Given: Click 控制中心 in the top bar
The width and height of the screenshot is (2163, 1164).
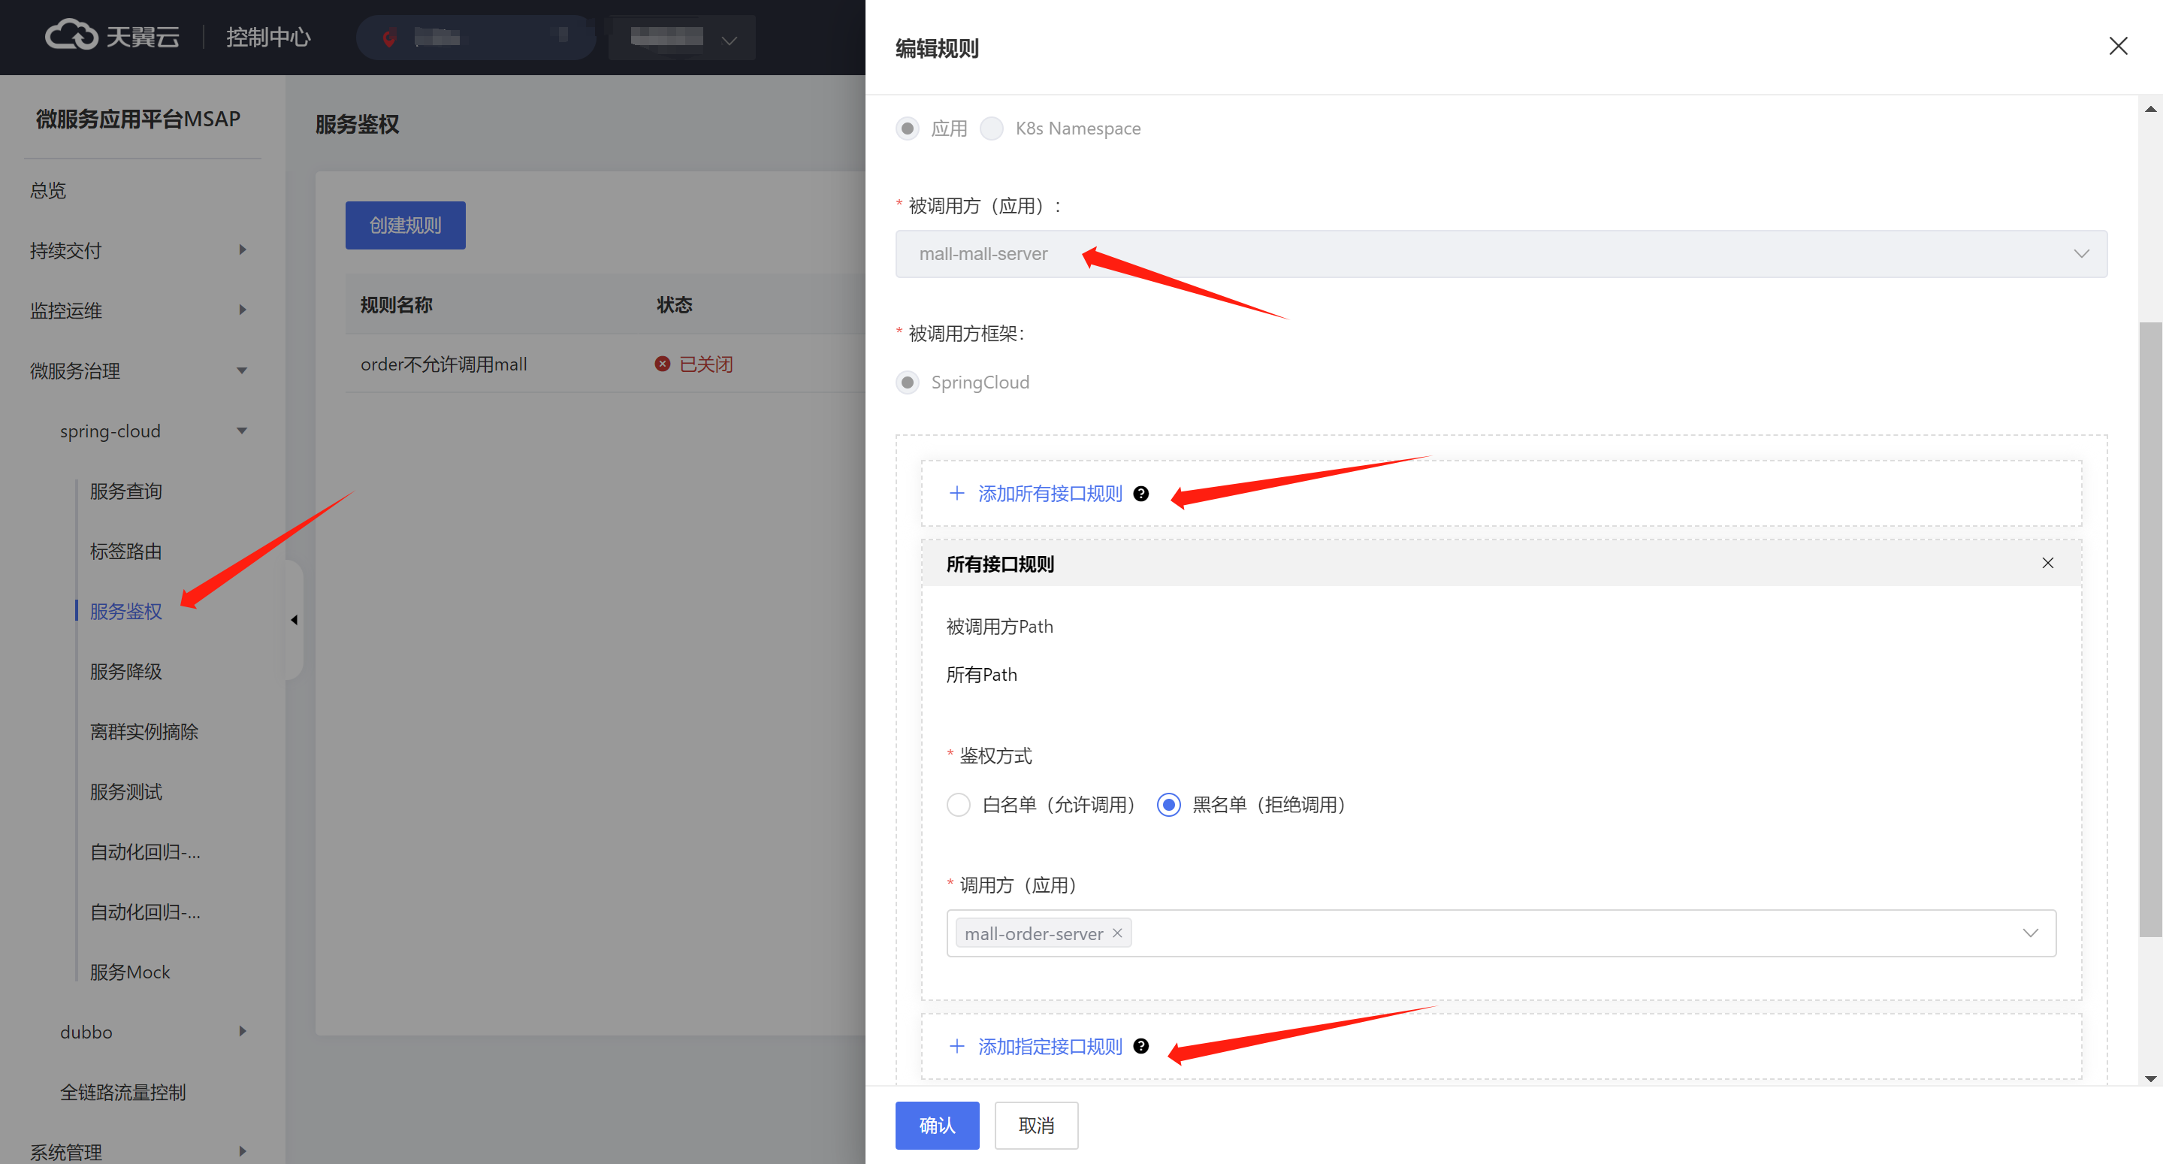Looking at the screenshot, I should pyautogui.click(x=268, y=37).
